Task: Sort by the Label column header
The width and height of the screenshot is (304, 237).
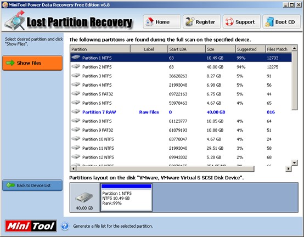Action: click(x=149, y=49)
